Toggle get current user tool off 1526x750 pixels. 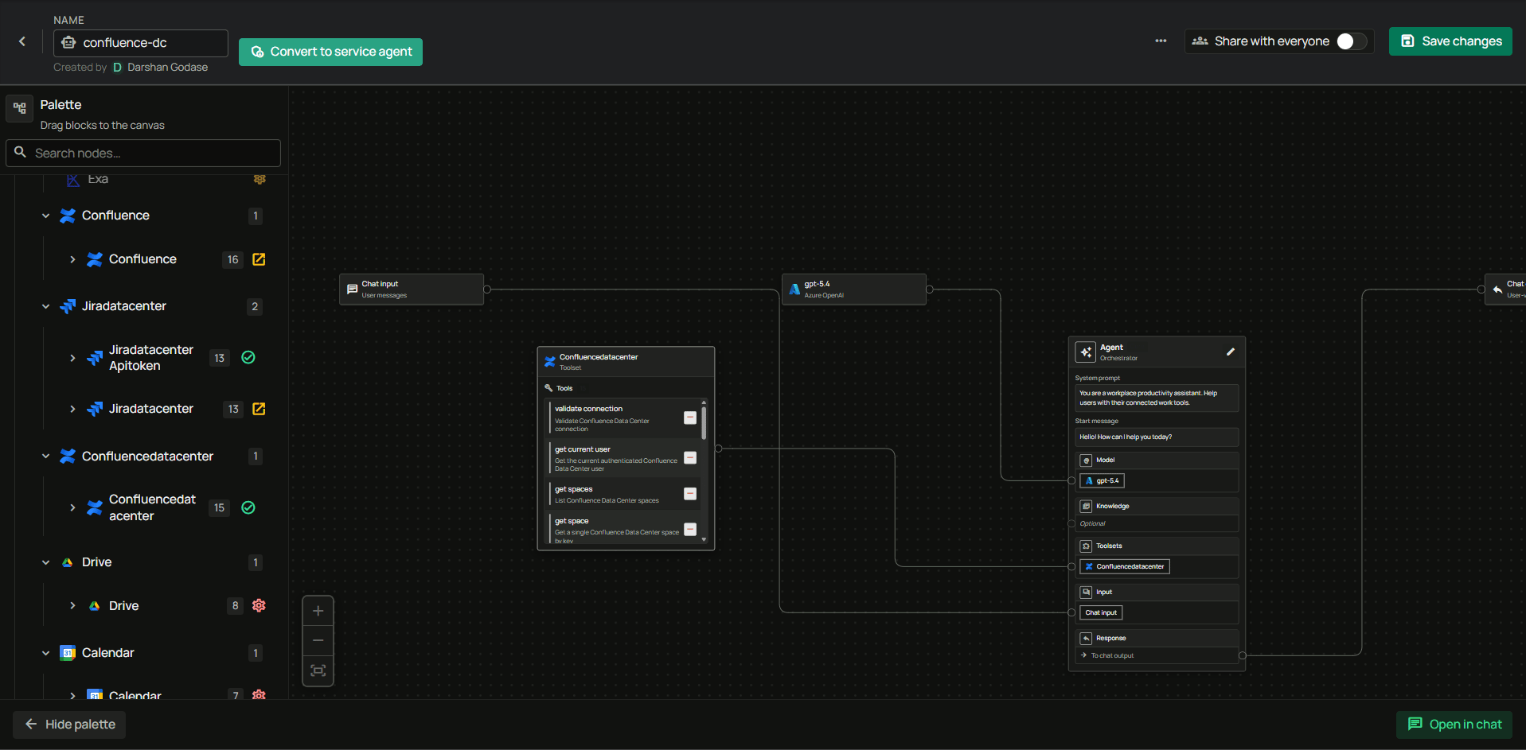tap(690, 457)
